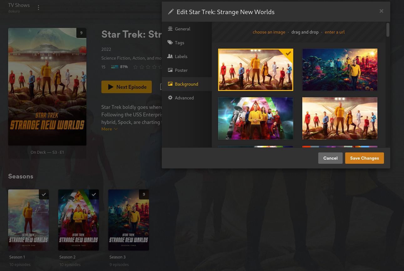Save Changes to the show
Screen dimensions: 404x271
[365, 158]
